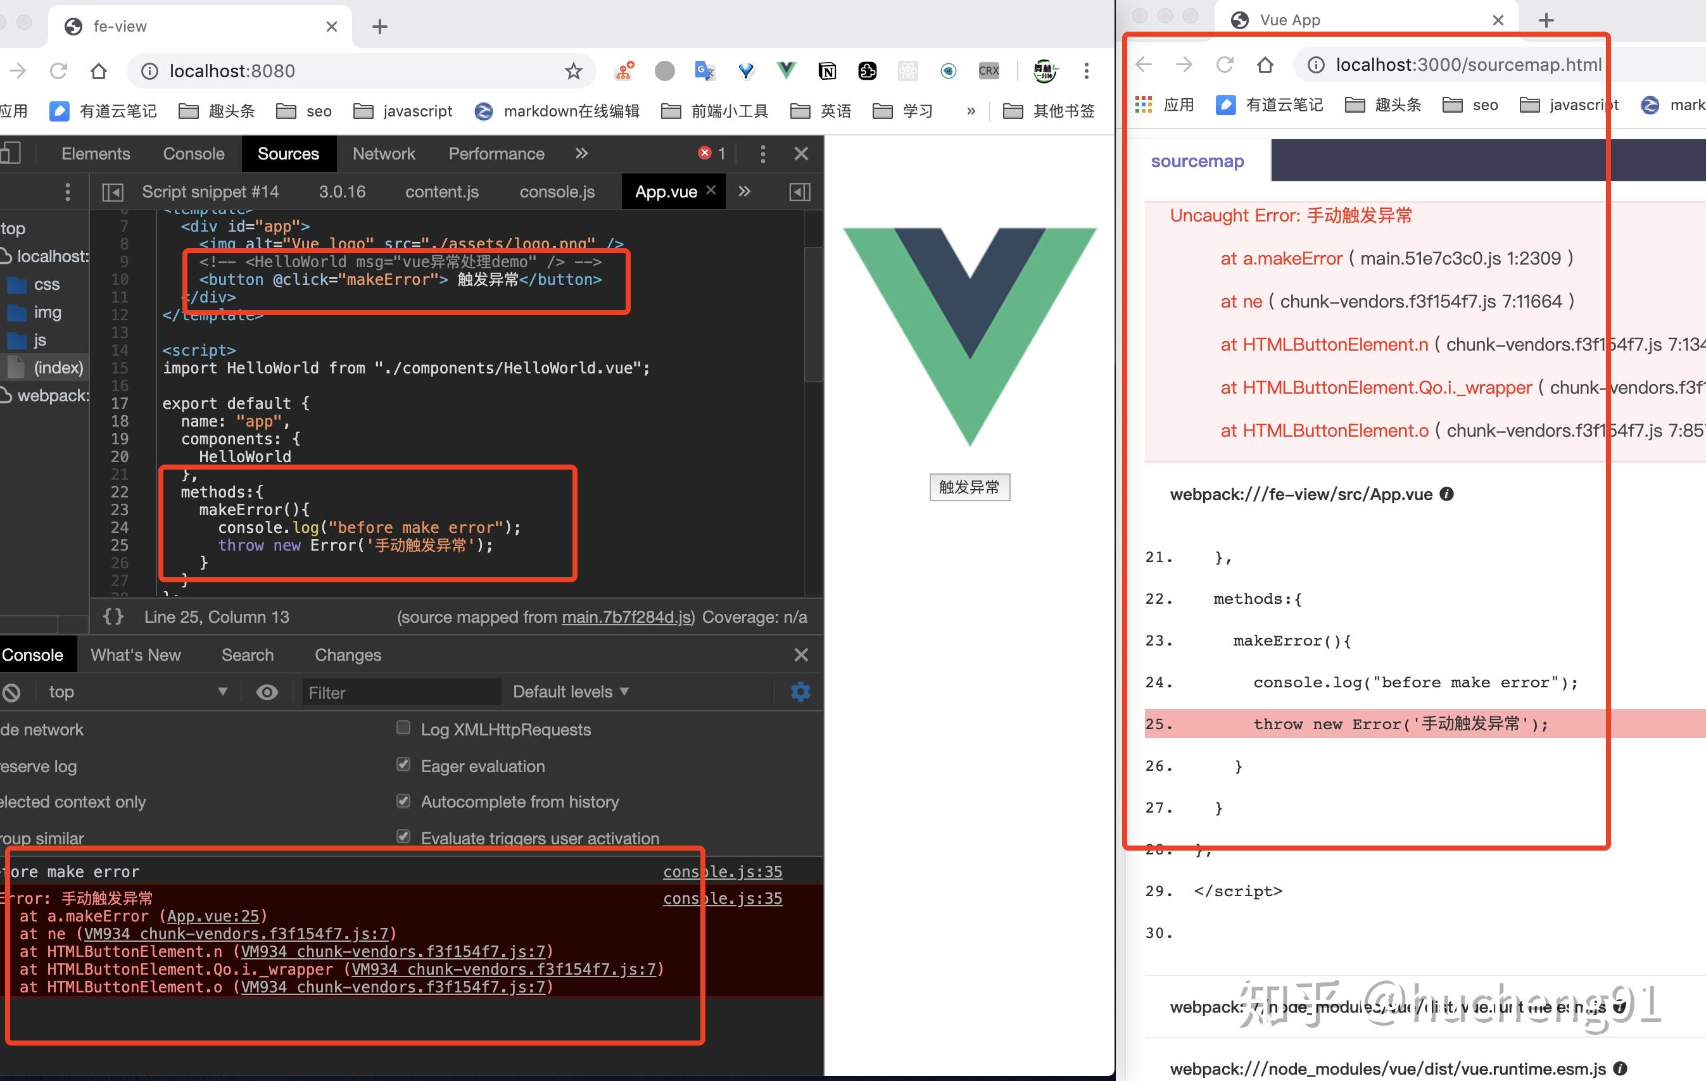The height and width of the screenshot is (1081, 1706).
Task: Switch to the Network panel tab
Action: [x=383, y=153]
